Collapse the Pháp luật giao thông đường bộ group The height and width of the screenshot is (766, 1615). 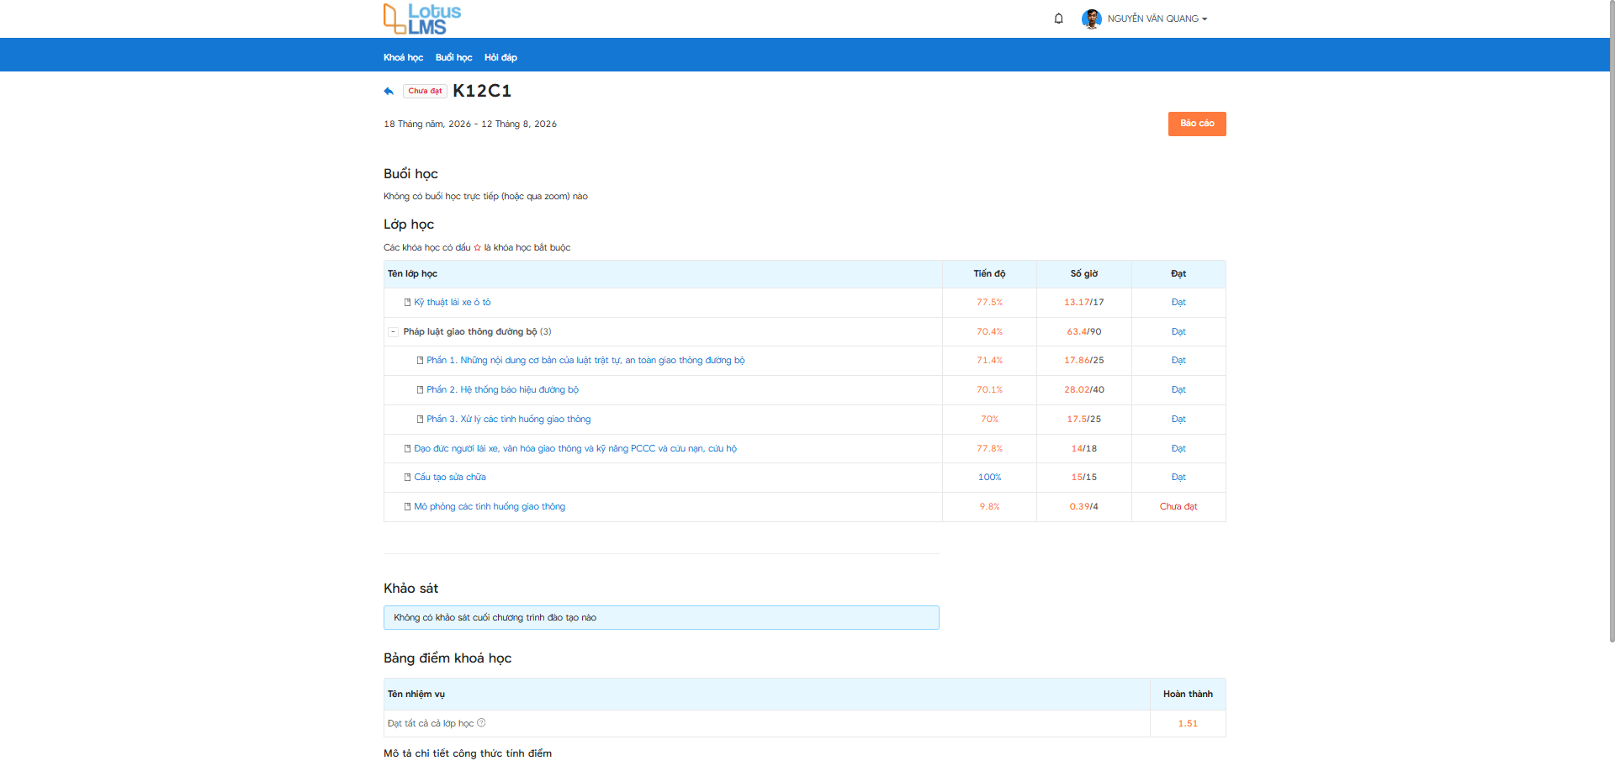pyautogui.click(x=393, y=332)
